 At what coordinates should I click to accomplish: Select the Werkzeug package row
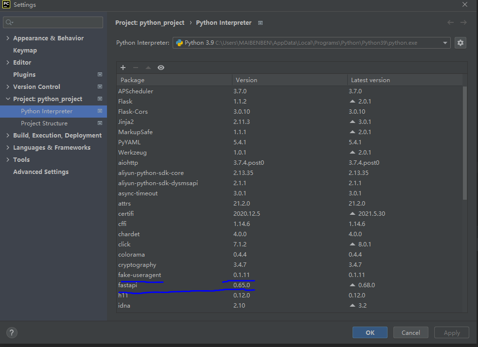coord(290,152)
